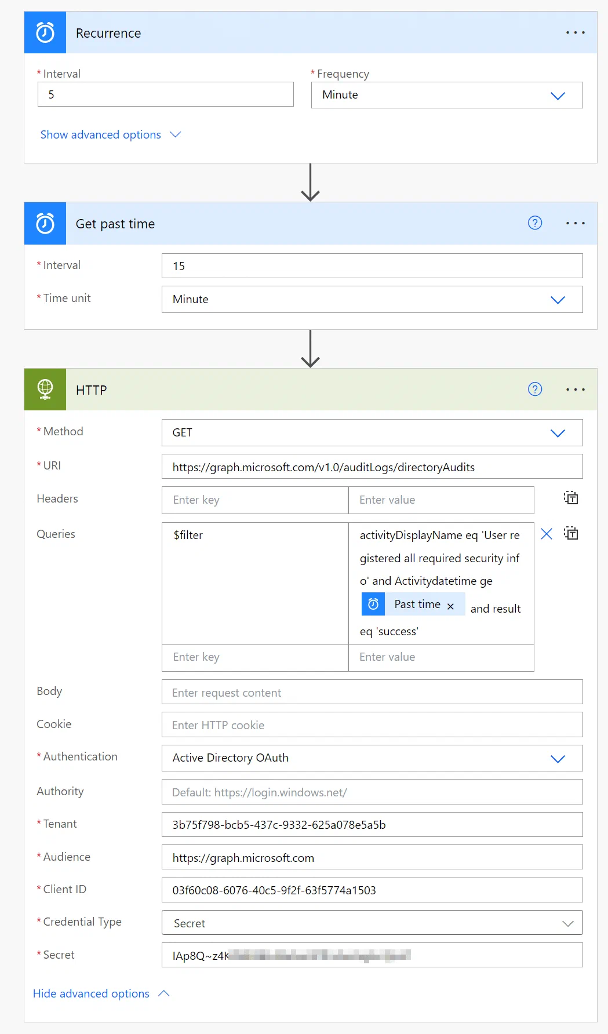Click the Headers Enter value field
This screenshot has width=608, height=1034.
(x=441, y=500)
